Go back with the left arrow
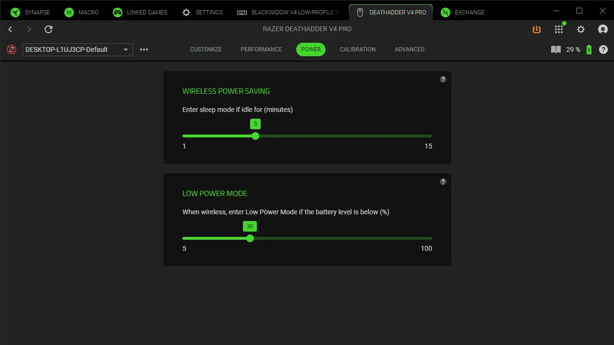 pyautogui.click(x=11, y=29)
